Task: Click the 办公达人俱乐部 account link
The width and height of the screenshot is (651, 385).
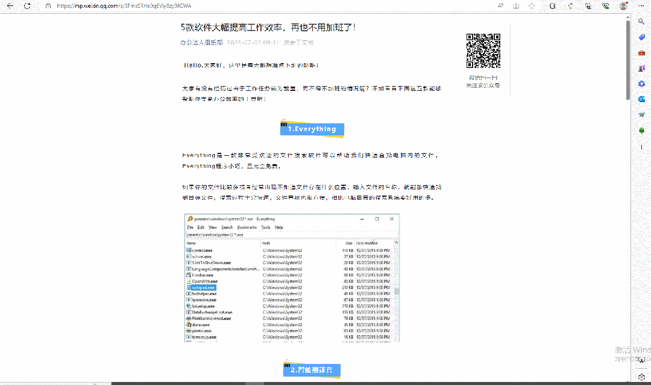Action: click(x=201, y=42)
